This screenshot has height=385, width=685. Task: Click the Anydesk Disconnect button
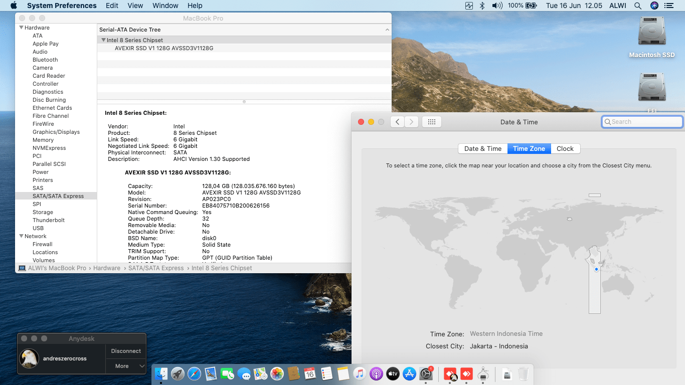coord(126,351)
